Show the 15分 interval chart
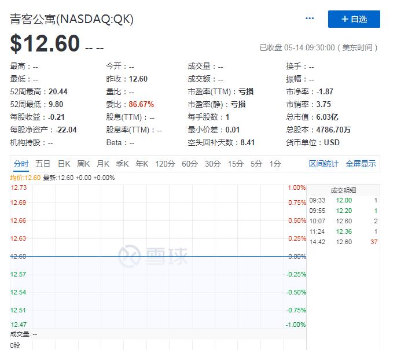 (236, 164)
